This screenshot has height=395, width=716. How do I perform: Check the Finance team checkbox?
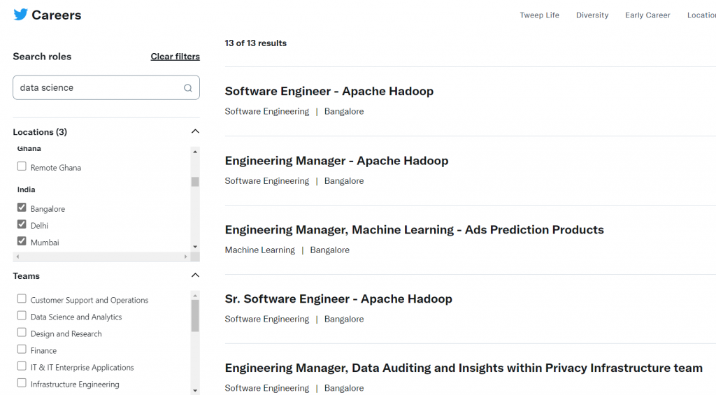[22, 350]
